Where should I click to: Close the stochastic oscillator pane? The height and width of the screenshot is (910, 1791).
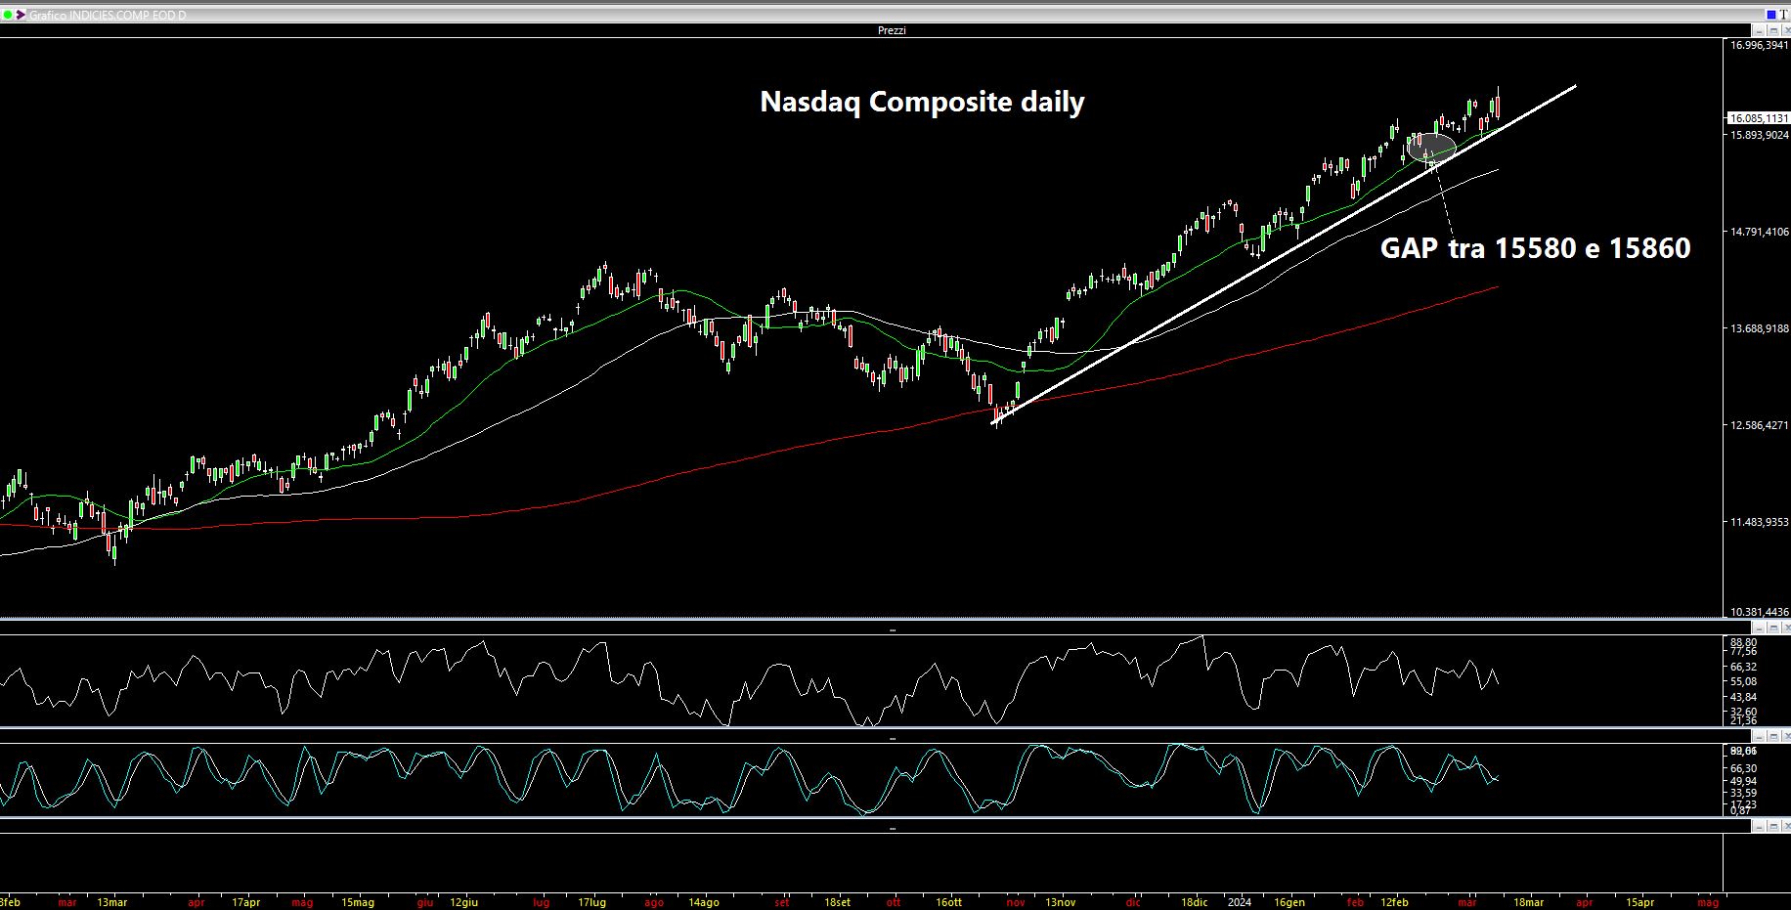pyautogui.click(x=1786, y=735)
